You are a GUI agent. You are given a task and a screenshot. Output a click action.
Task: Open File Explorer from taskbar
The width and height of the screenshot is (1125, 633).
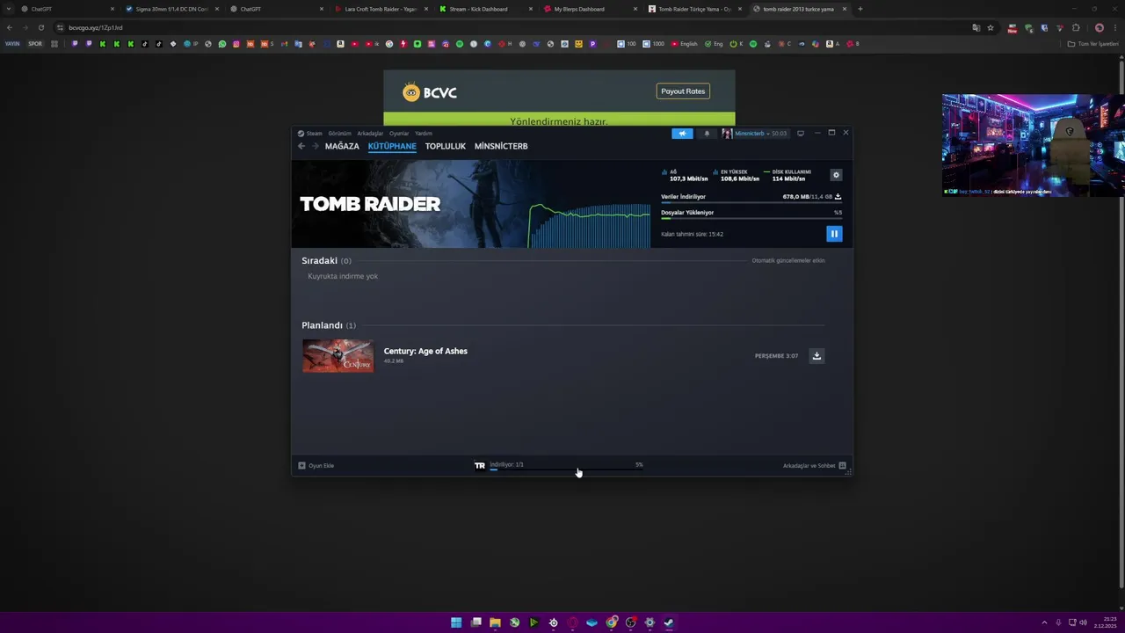(x=495, y=622)
